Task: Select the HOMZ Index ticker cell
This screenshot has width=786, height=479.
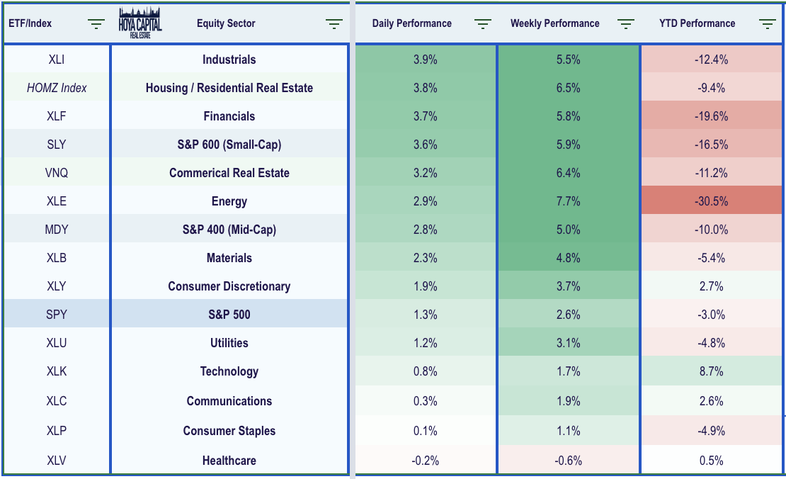Action: point(56,88)
